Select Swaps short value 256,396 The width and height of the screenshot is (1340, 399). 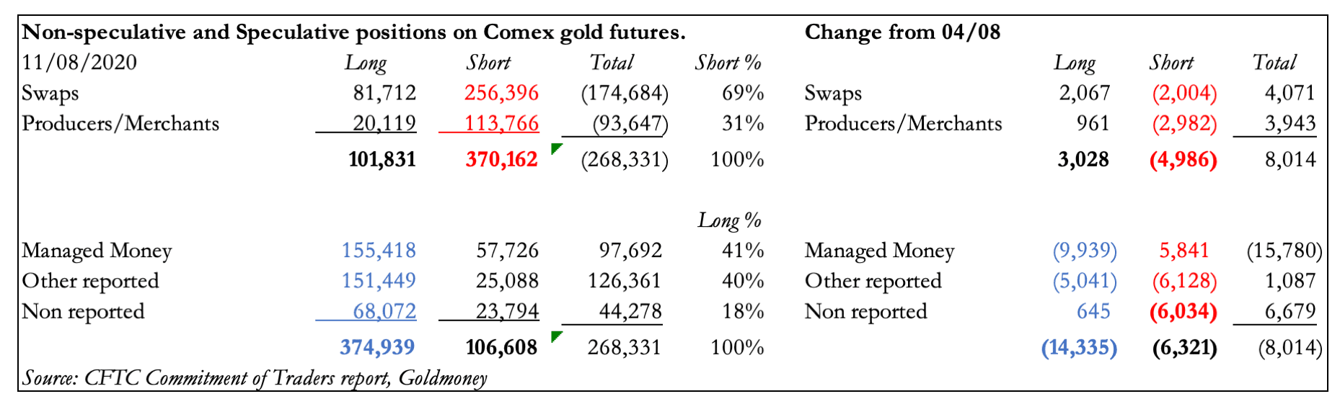pyautogui.click(x=501, y=93)
